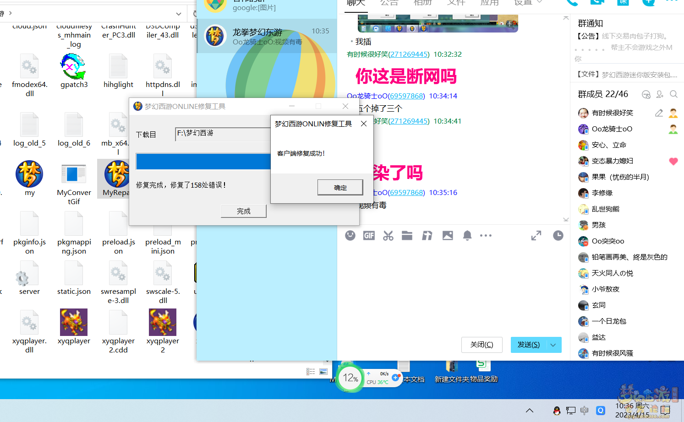Open the 应用 tab in group chat
Viewport: 684px width, 422px height.
(489, 3)
